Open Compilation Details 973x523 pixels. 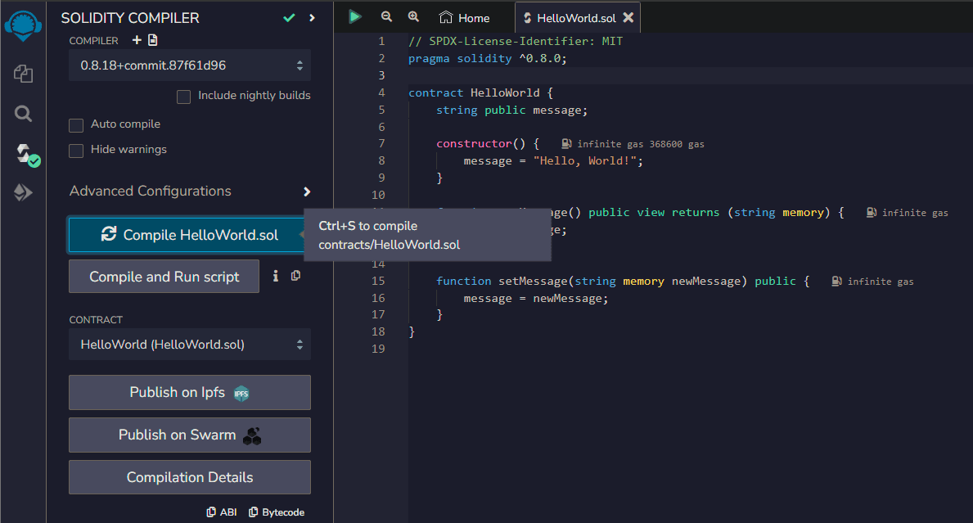[190, 477]
